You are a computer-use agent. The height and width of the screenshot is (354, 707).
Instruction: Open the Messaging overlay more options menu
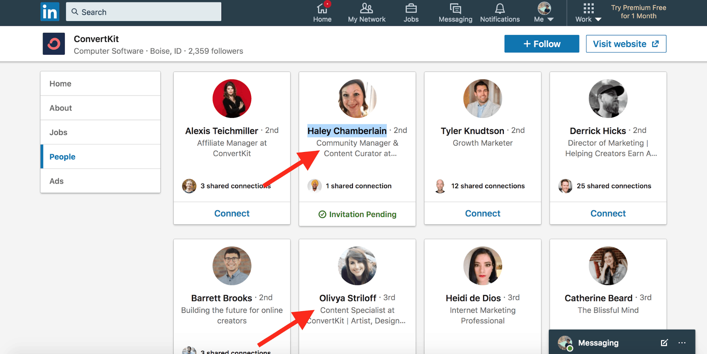pyautogui.click(x=682, y=343)
